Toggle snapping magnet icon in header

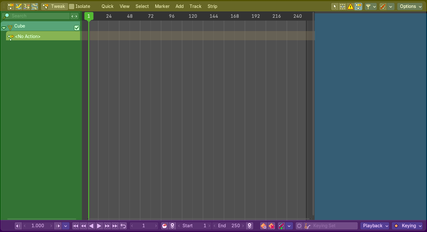pos(383,6)
